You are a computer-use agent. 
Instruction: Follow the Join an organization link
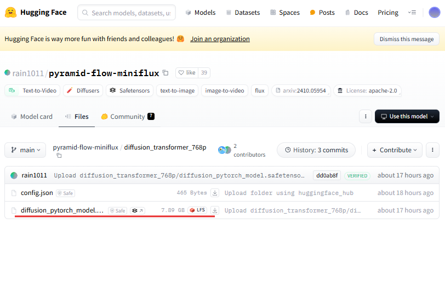(x=220, y=39)
